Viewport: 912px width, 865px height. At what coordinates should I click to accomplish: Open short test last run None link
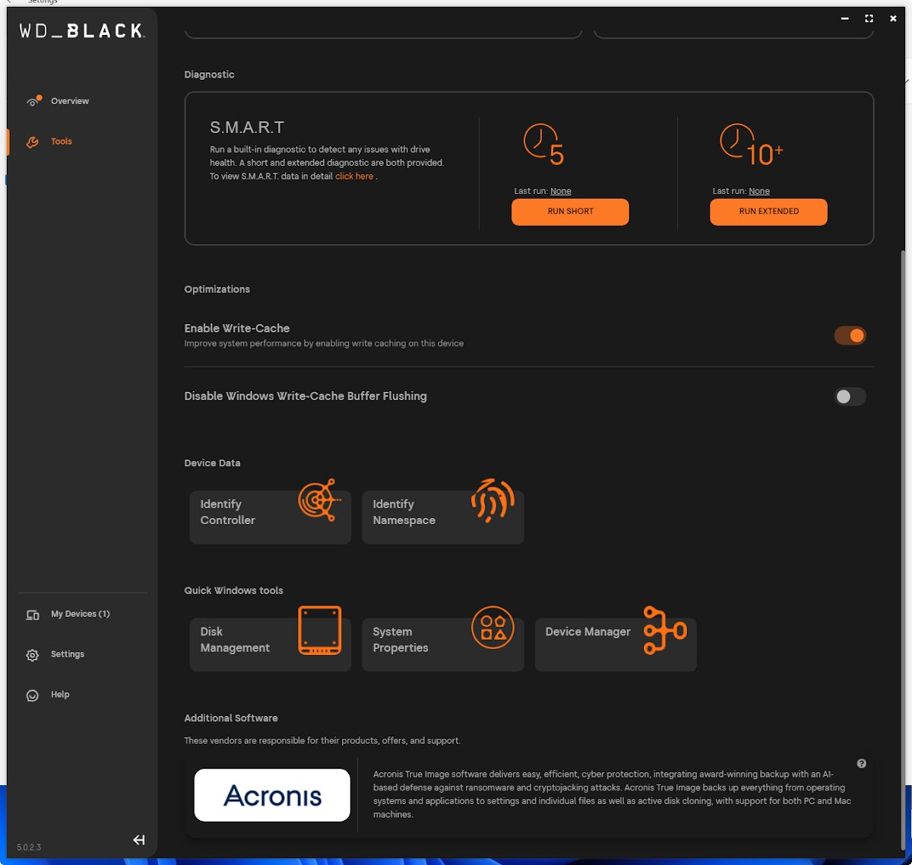coord(561,192)
